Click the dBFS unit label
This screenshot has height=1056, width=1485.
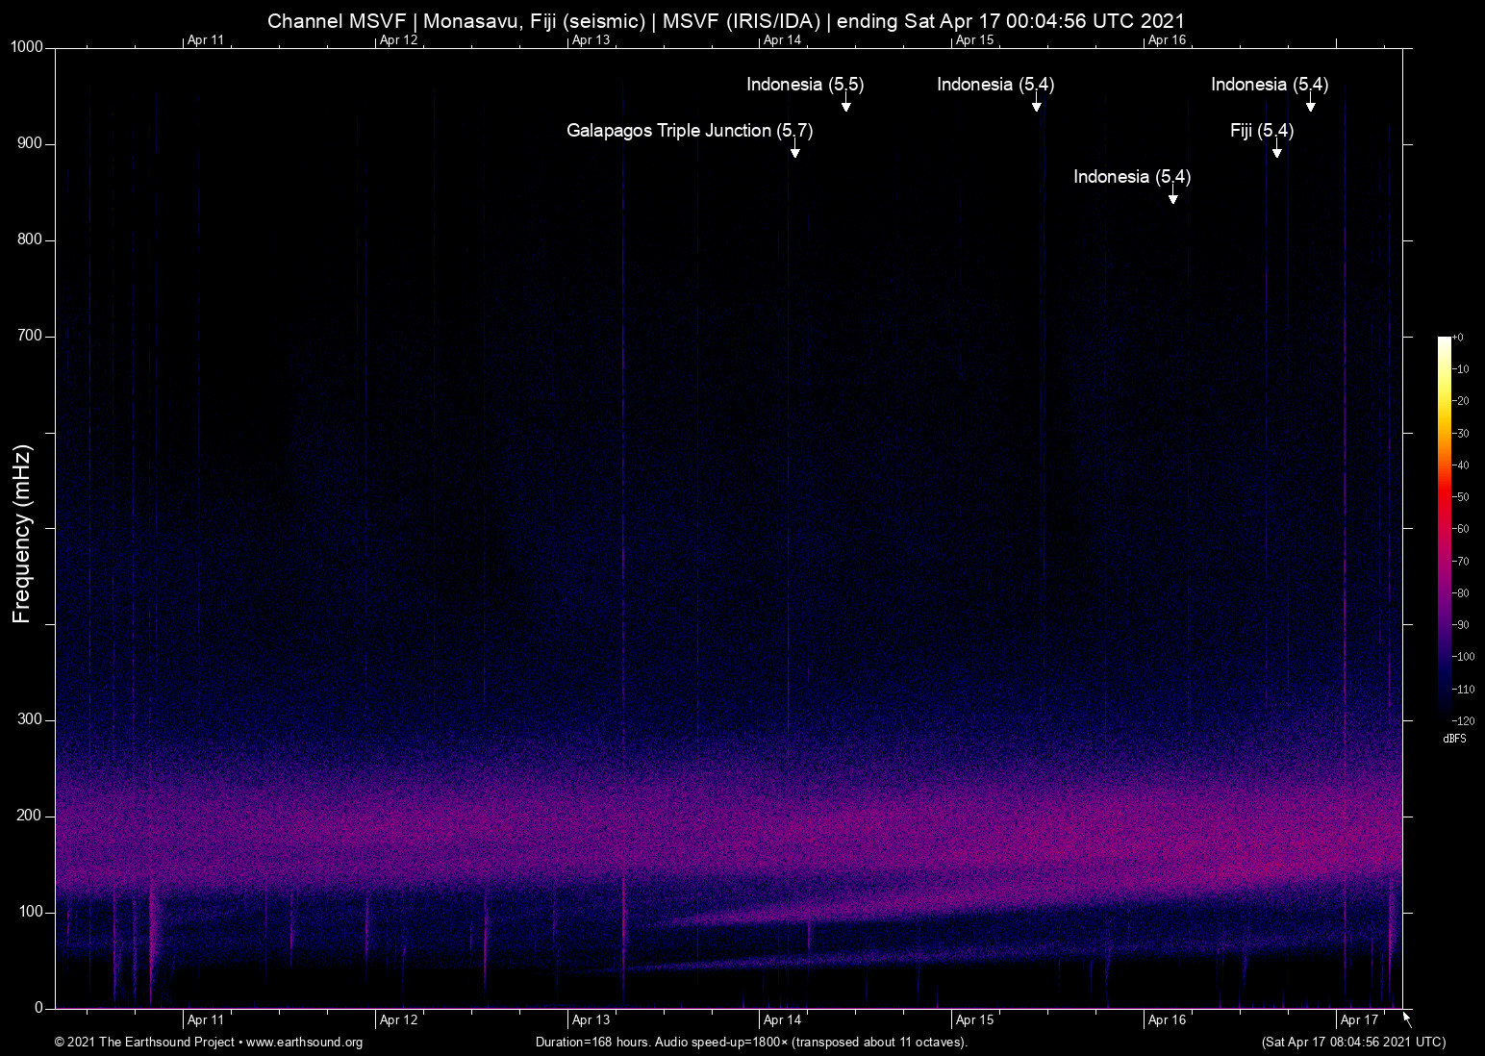(x=1455, y=739)
